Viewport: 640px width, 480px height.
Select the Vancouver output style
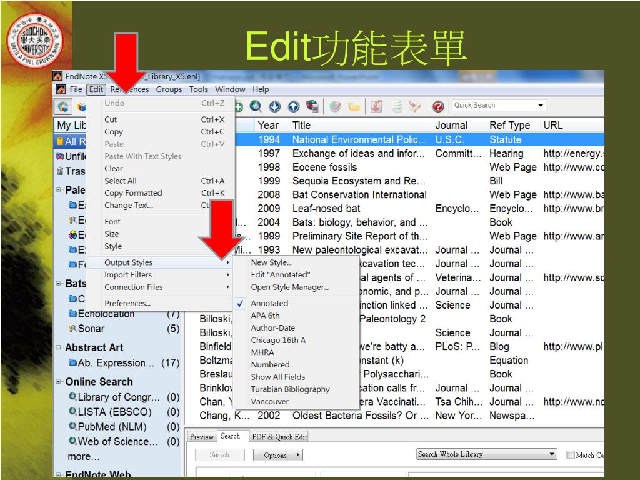coord(270,401)
